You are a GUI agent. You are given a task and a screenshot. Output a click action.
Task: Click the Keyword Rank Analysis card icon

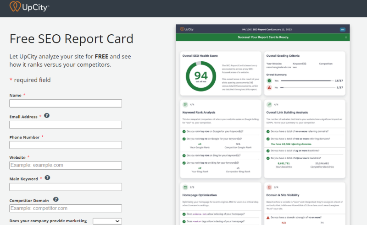[185, 105]
